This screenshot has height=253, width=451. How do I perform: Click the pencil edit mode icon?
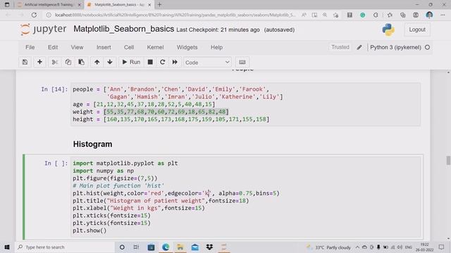[x=359, y=47]
